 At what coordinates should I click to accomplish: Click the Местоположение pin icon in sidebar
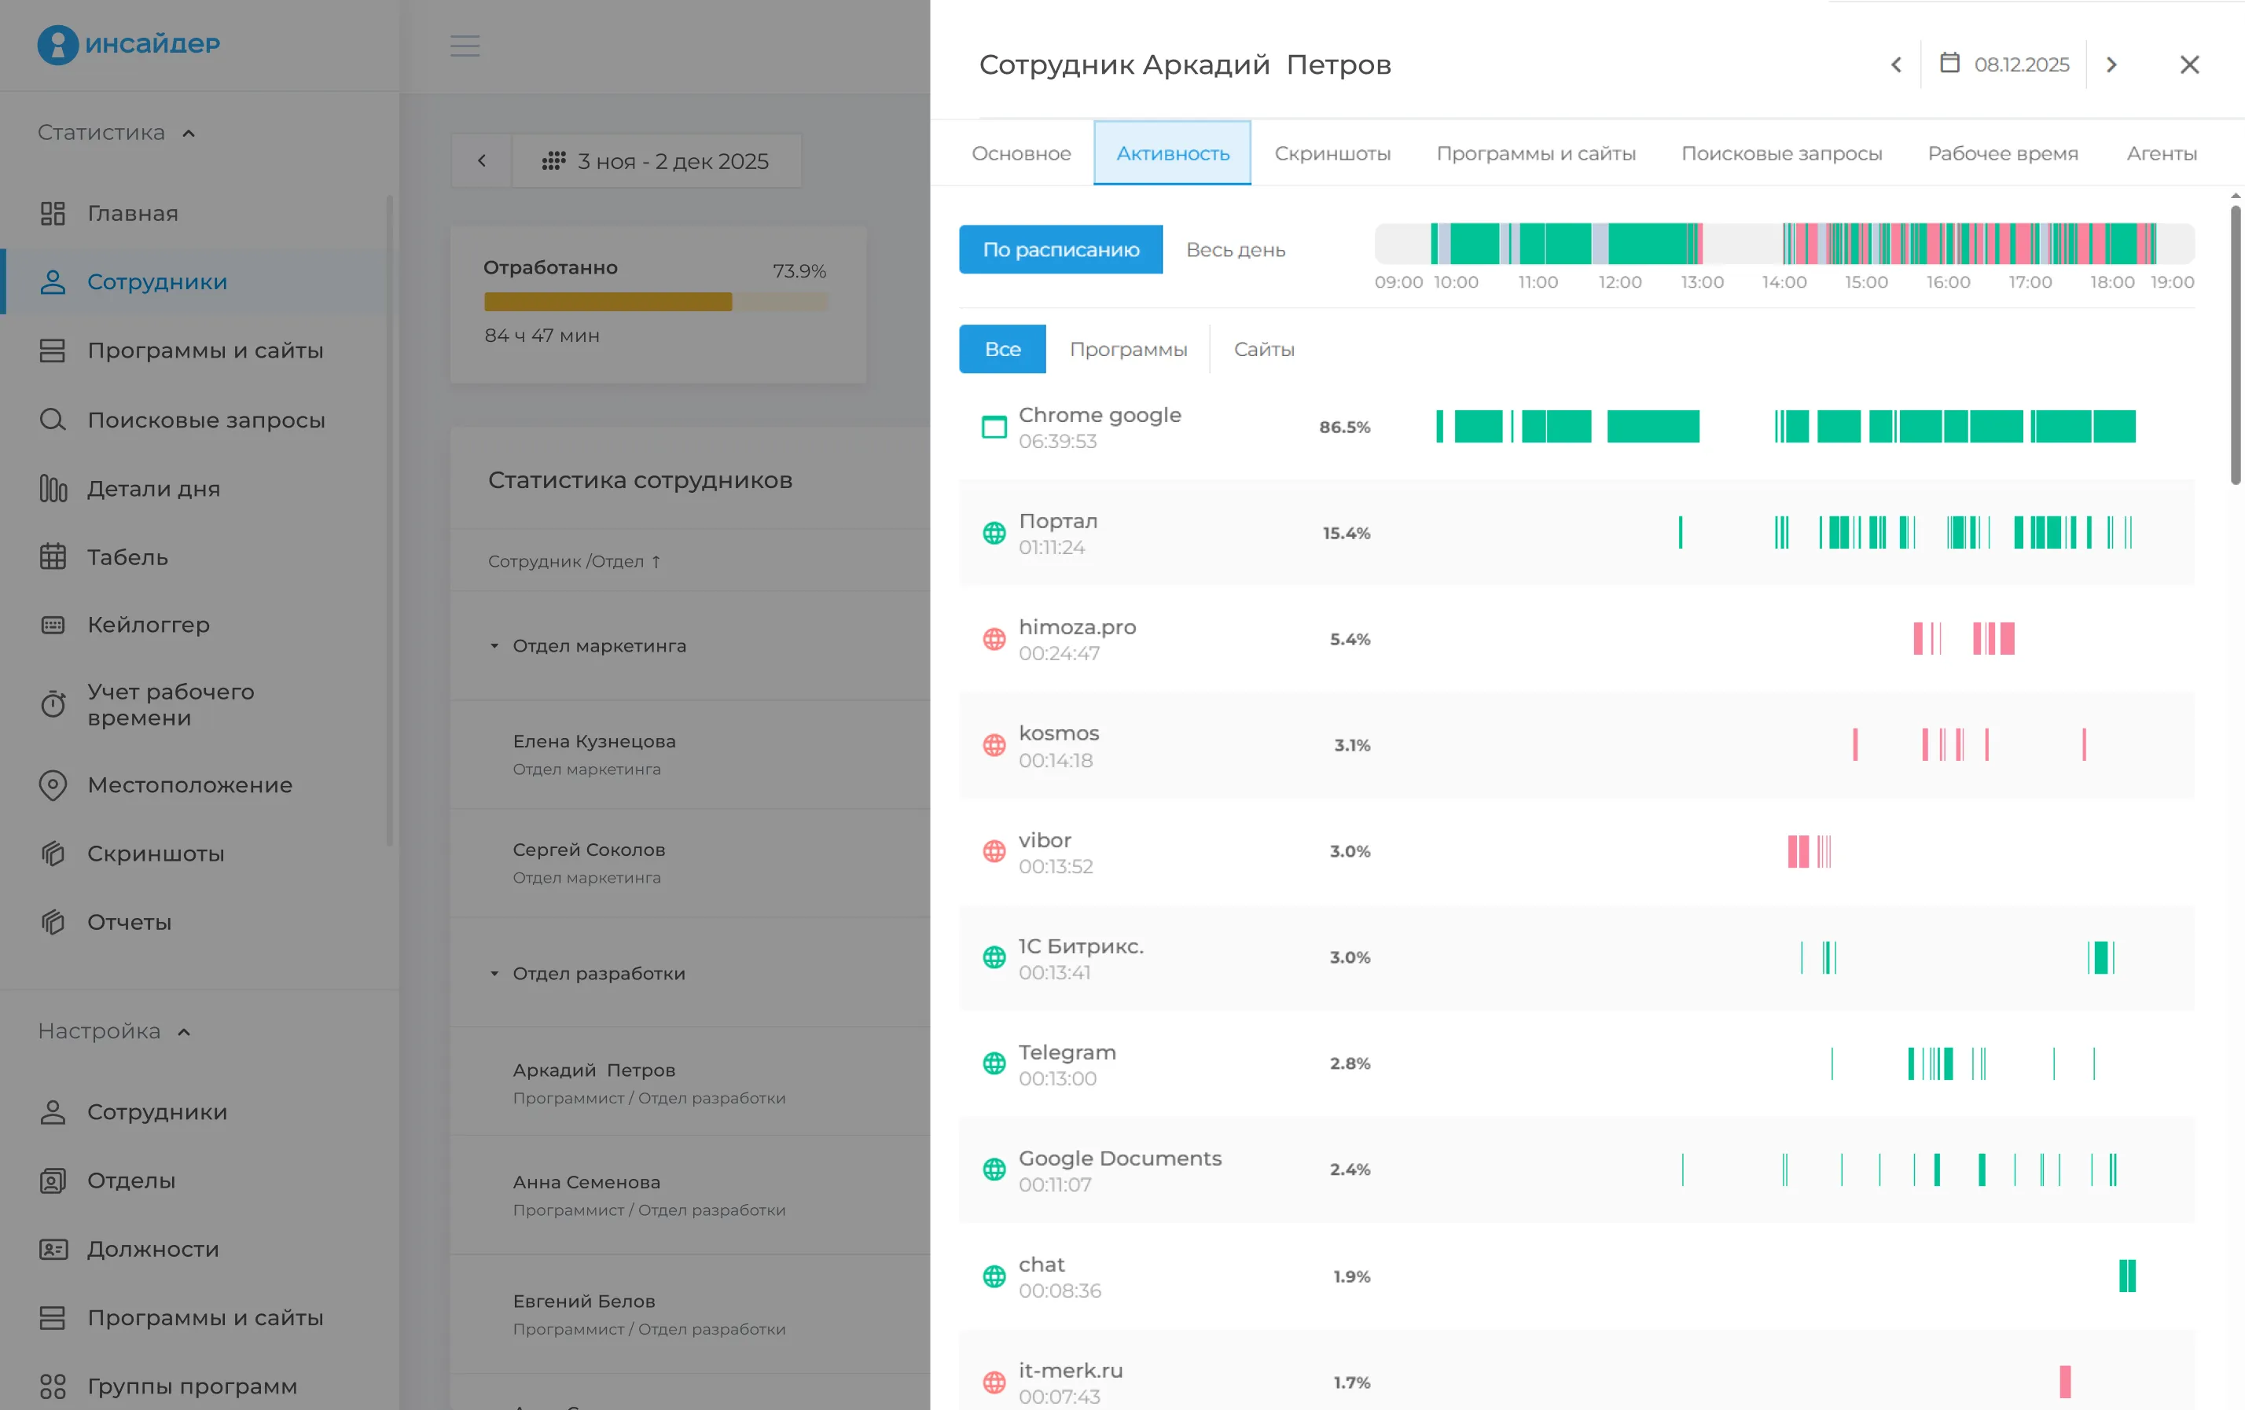(53, 784)
